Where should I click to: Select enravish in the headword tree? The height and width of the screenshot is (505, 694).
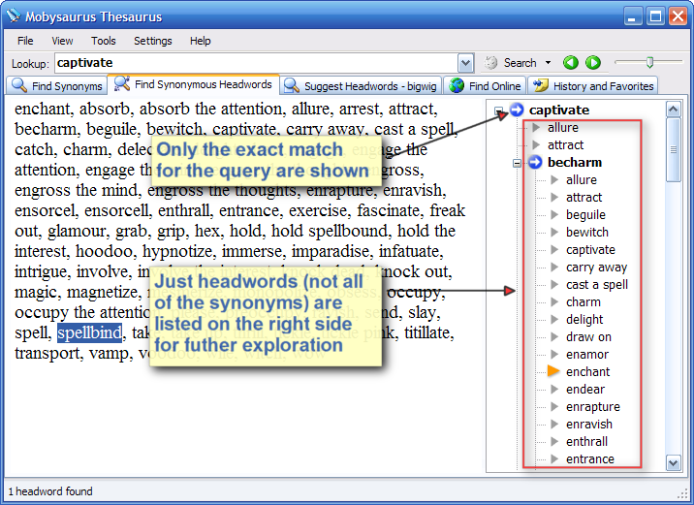pos(589,424)
